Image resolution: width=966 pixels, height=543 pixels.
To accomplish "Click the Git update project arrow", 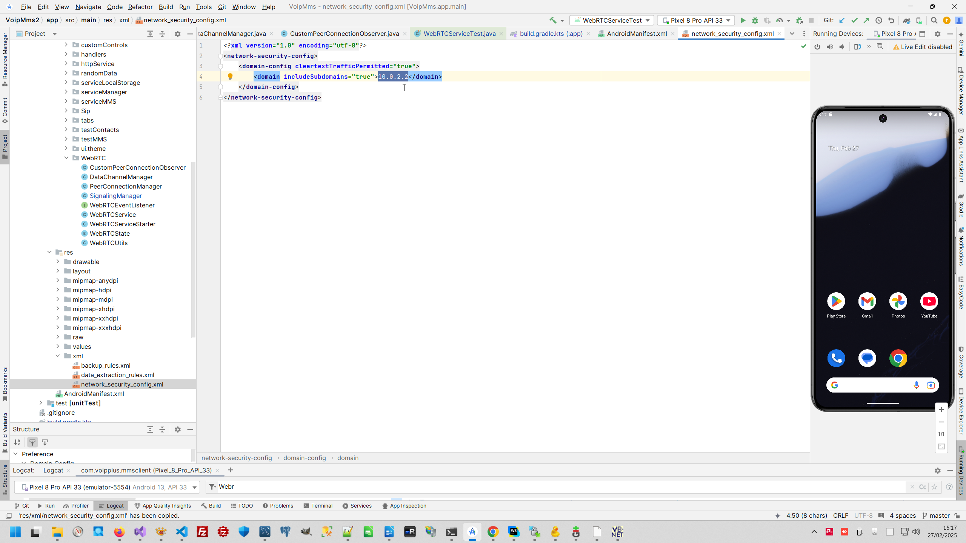I will 841,20.
